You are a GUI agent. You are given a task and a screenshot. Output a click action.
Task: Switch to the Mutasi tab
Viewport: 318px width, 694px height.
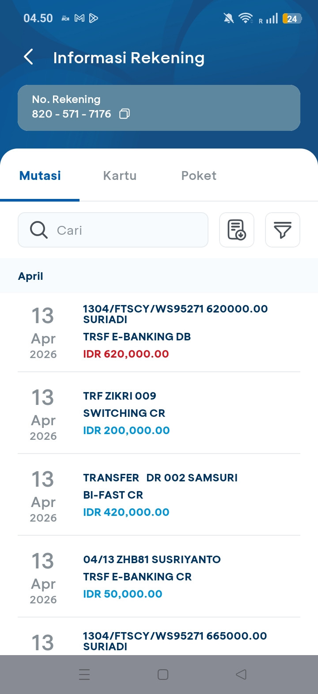pyautogui.click(x=40, y=175)
